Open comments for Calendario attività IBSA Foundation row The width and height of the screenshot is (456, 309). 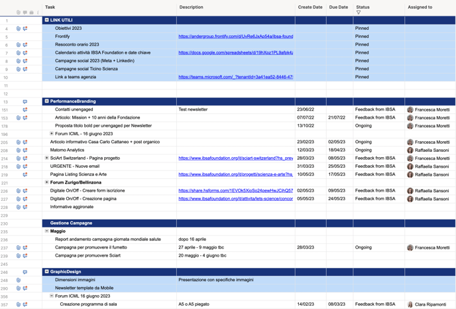[25, 53]
